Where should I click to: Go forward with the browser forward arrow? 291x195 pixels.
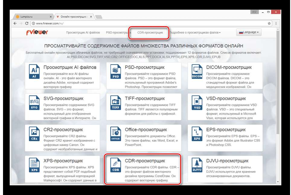point(21,23)
